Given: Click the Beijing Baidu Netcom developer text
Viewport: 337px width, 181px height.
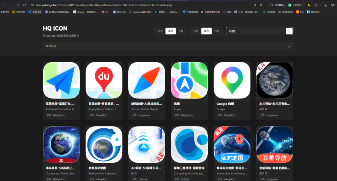Looking at the screenshot, I should click(103, 109).
